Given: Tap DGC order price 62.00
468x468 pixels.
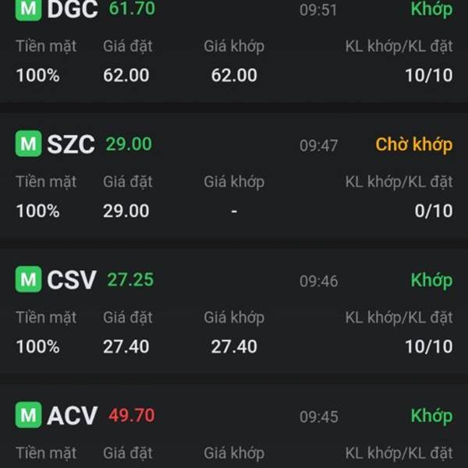Looking at the screenshot, I should (126, 76).
